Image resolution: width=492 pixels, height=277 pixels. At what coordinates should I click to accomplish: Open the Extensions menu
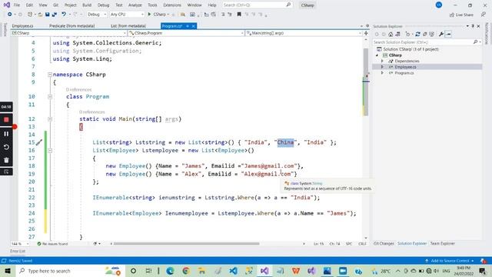point(172,5)
